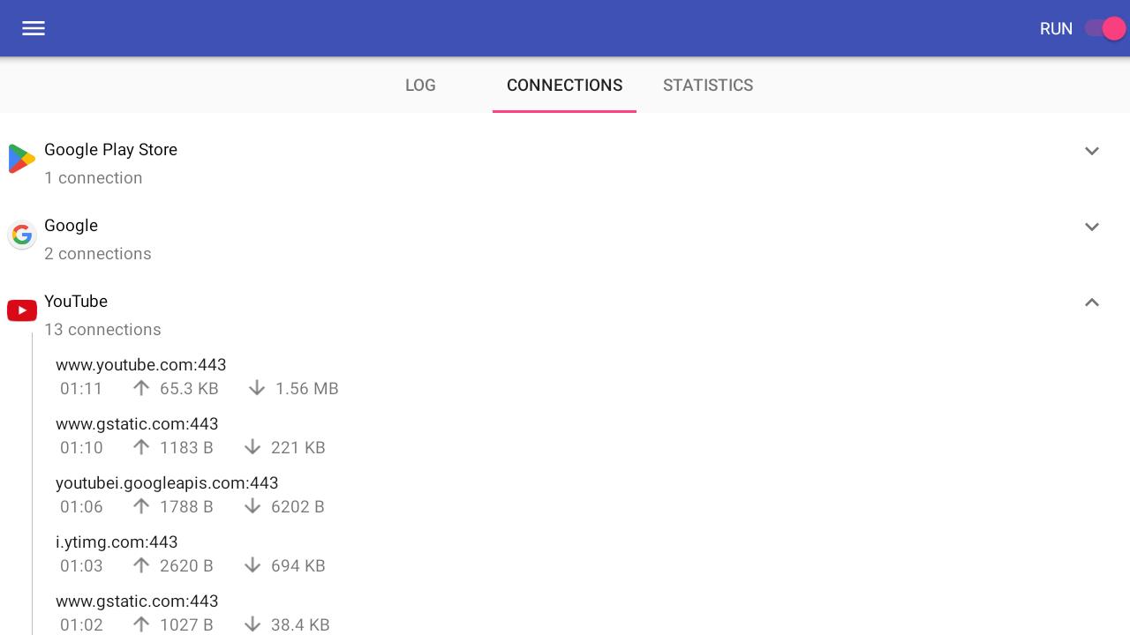
Task: Click the download arrow next to 6202 B
Action: (252, 506)
